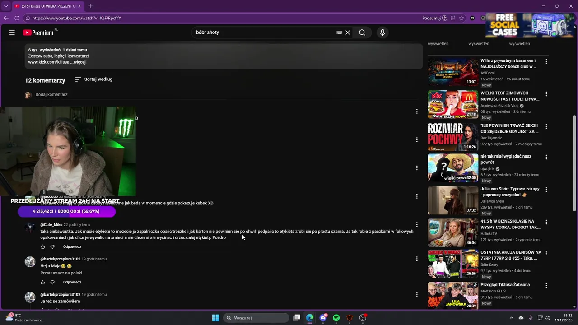Clear the search text with the X

[x=348, y=32]
